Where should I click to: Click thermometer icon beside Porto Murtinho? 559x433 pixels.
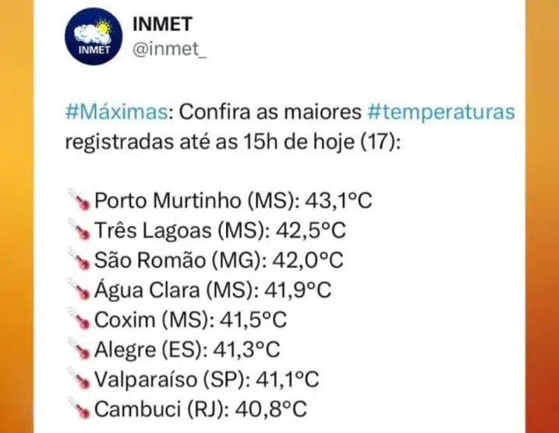coord(80,202)
